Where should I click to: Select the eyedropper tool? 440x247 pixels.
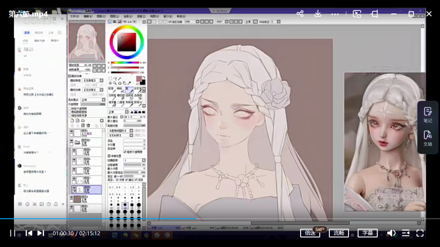pyautogui.click(x=129, y=83)
